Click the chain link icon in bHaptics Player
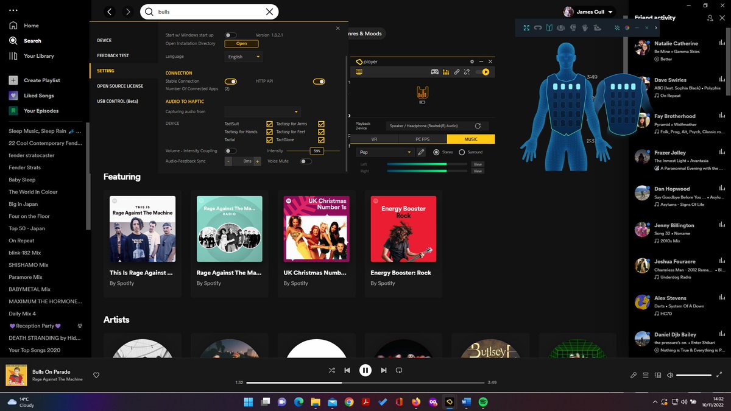 tap(456, 72)
